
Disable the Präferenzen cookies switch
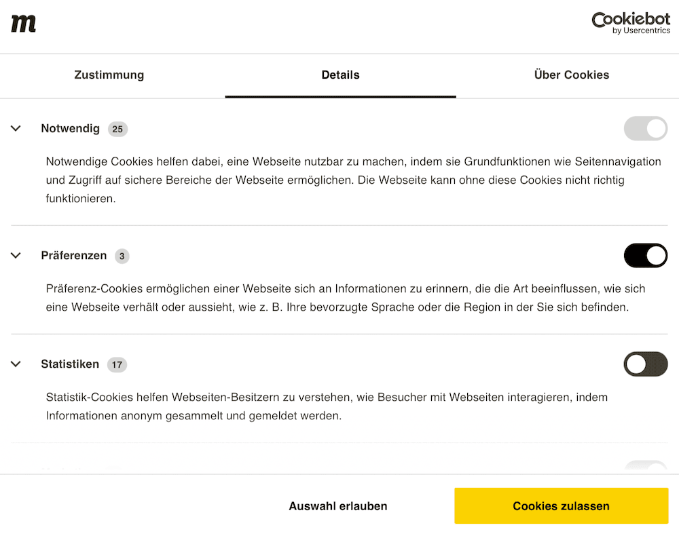pos(645,256)
